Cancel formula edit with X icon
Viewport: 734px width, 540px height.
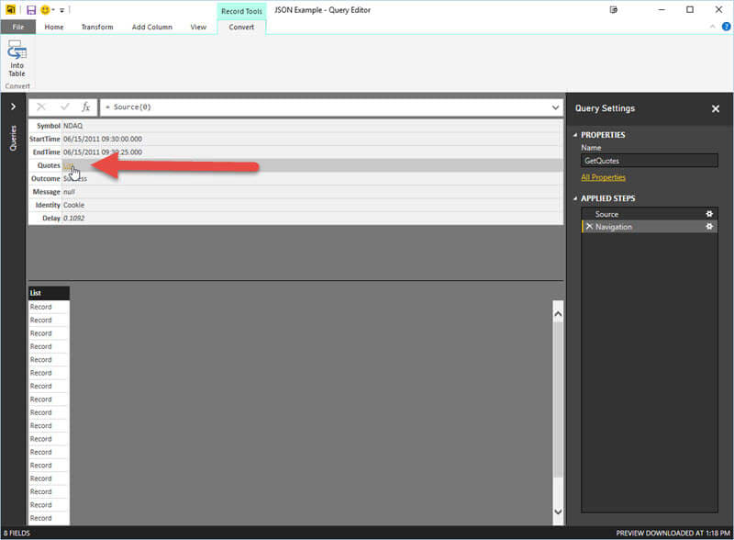pos(40,107)
